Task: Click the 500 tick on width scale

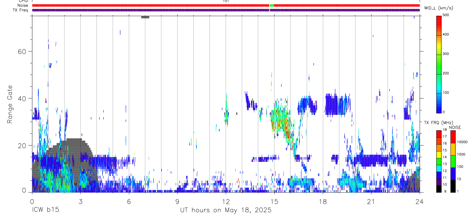Action: [446, 15]
